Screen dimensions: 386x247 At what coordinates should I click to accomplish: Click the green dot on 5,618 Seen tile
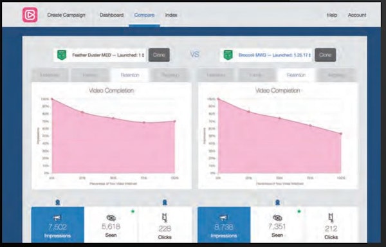tap(133, 212)
